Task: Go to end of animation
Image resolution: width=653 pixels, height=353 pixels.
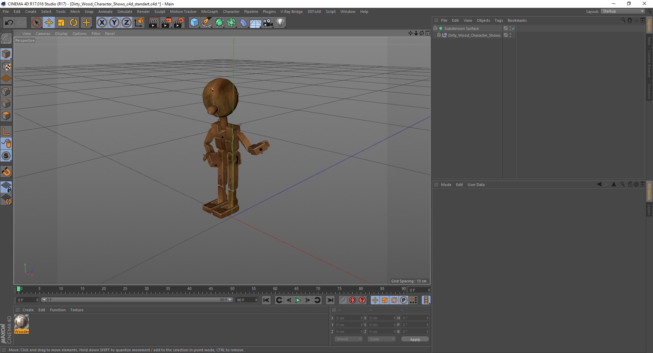Action: click(x=330, y=300)
